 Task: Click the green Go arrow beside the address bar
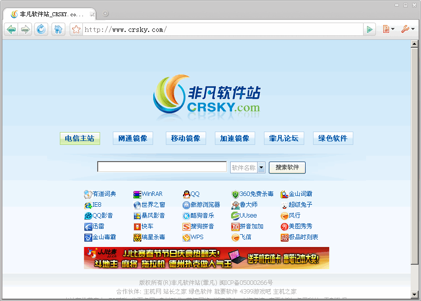click(x=369, y=29)
